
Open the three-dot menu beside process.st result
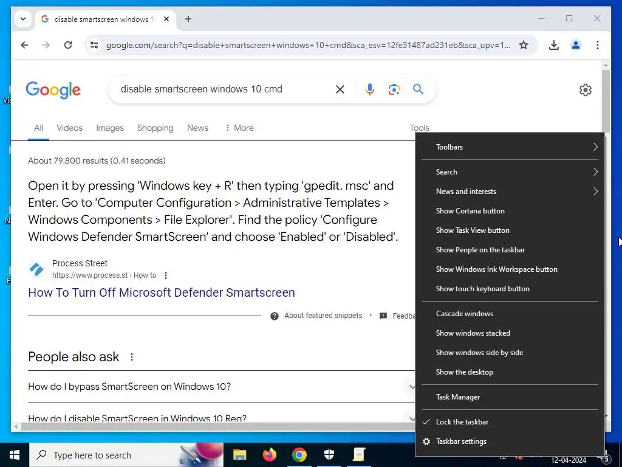pos(166,275)
